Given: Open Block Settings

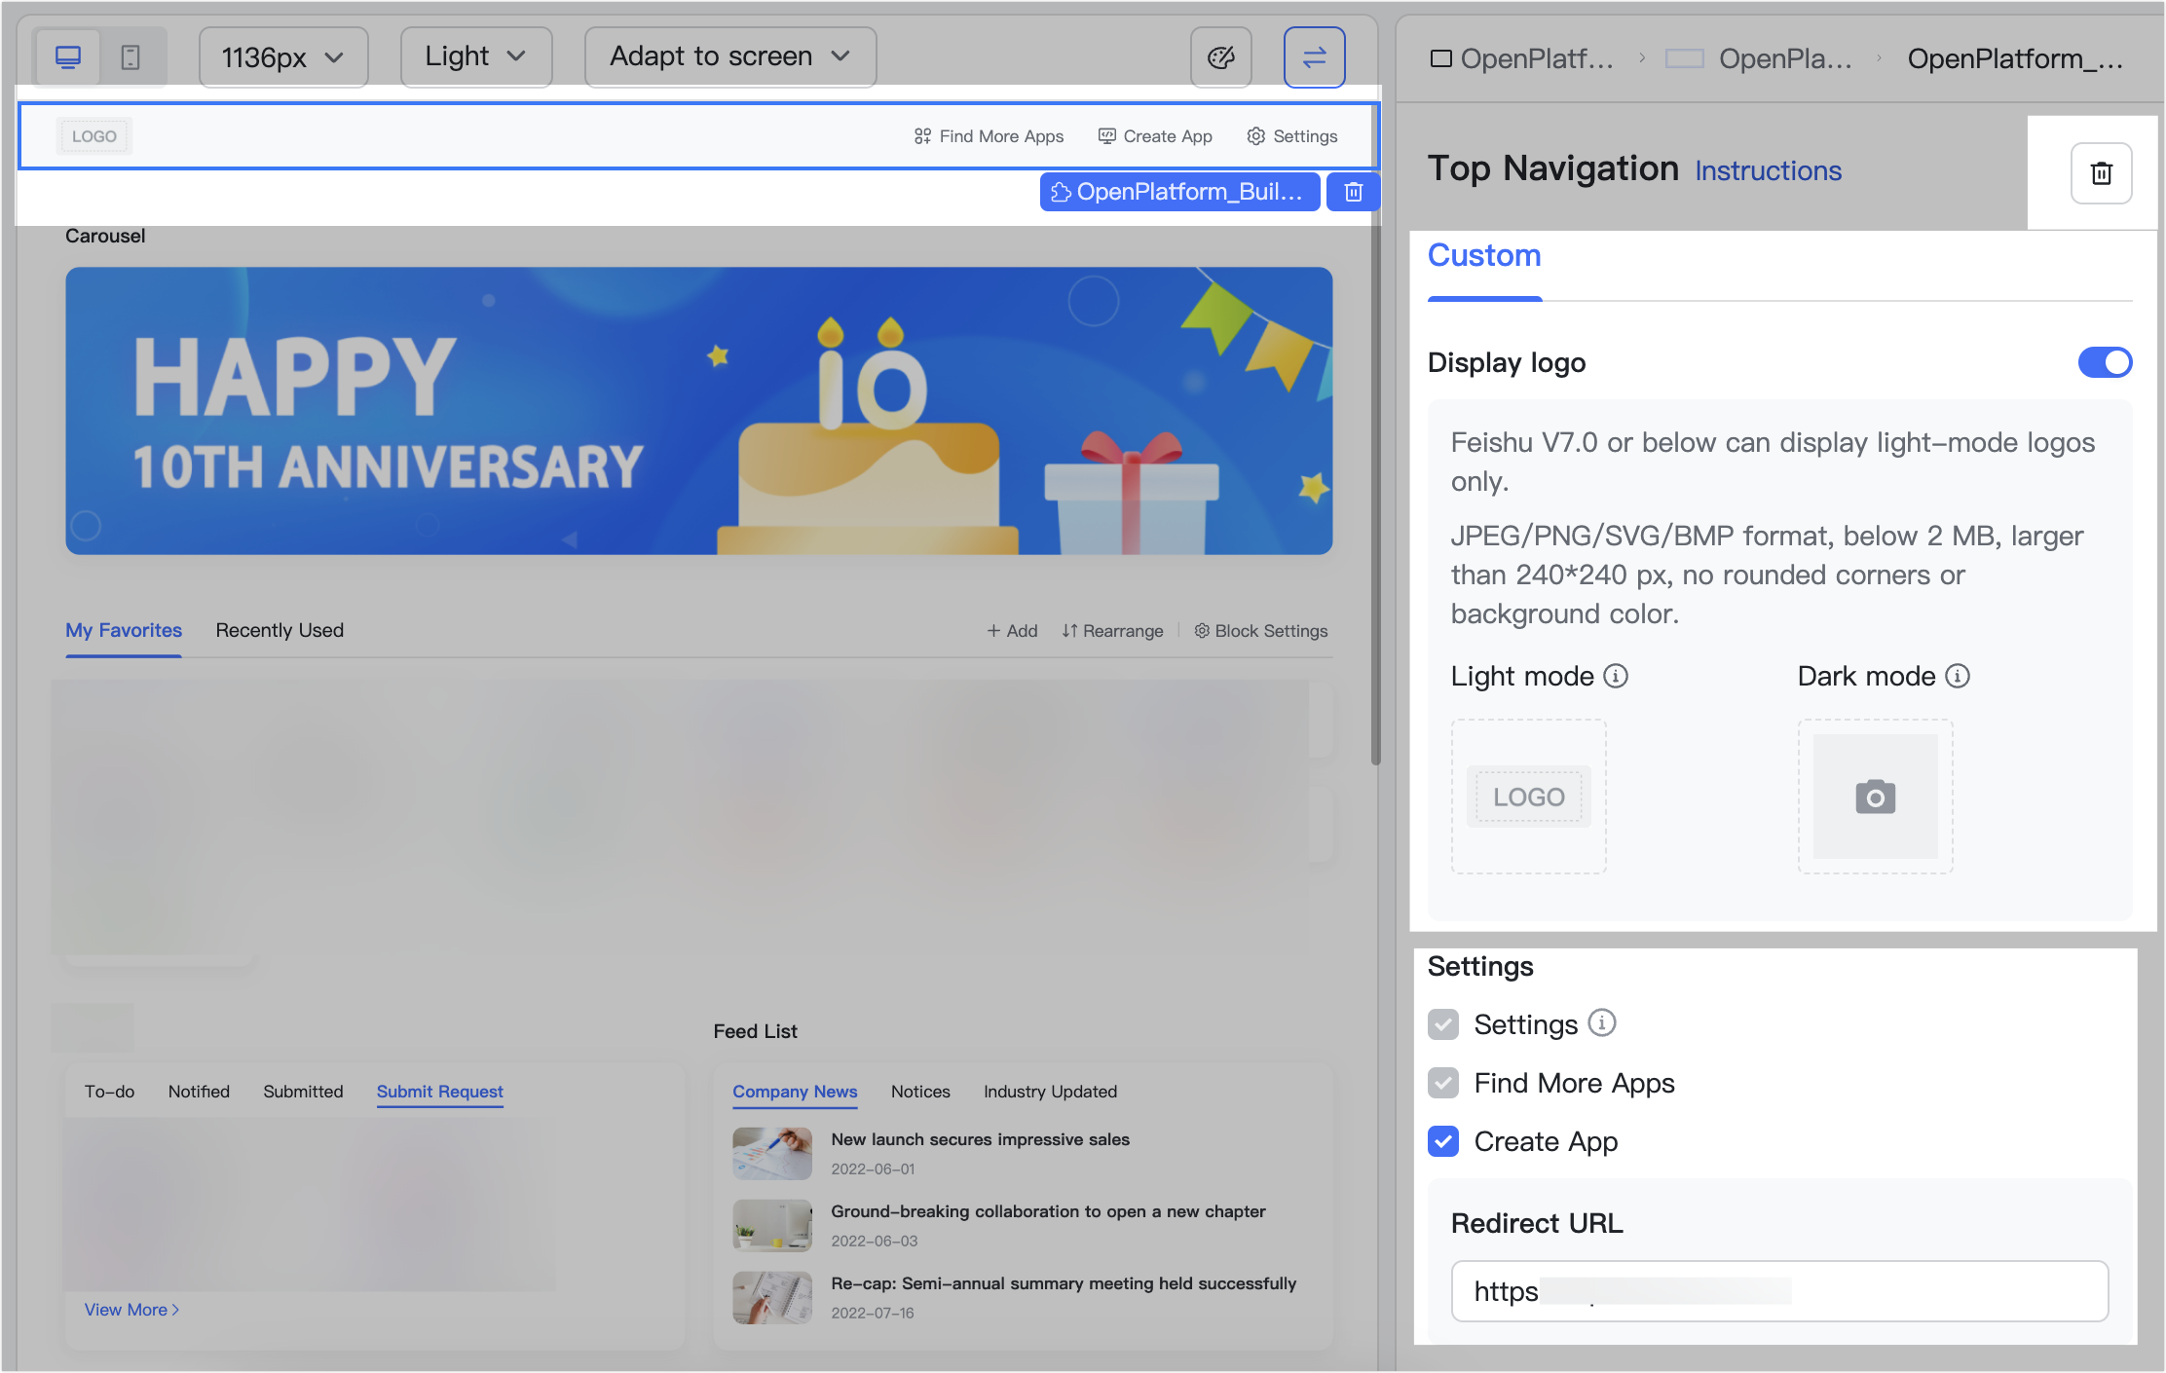Looking at the screenshot, I should click(x=1261, y=631).
